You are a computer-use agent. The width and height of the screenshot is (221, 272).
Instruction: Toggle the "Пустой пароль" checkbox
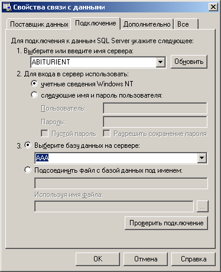click(44, 134)
